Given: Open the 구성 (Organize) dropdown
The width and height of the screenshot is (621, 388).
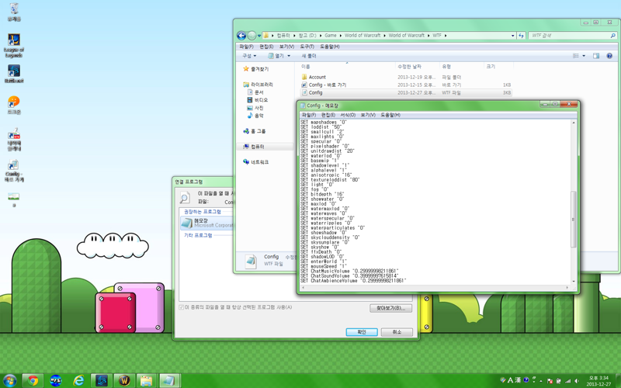Looking at the screenshot, I should (249, 56).
